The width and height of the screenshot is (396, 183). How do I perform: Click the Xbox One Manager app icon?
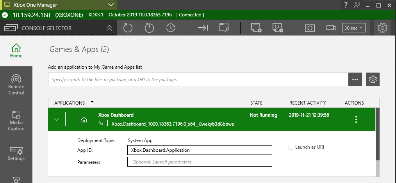point(7,5)
